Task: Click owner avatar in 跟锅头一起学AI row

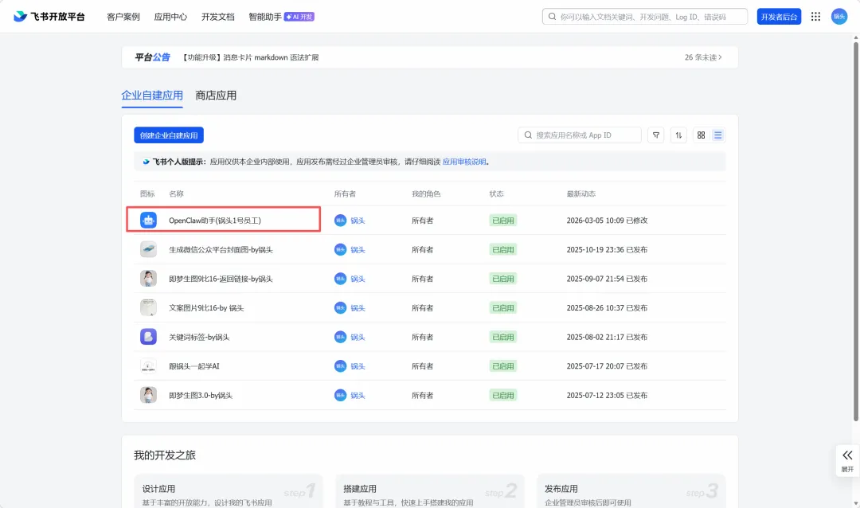Action: tap(341, 366)
